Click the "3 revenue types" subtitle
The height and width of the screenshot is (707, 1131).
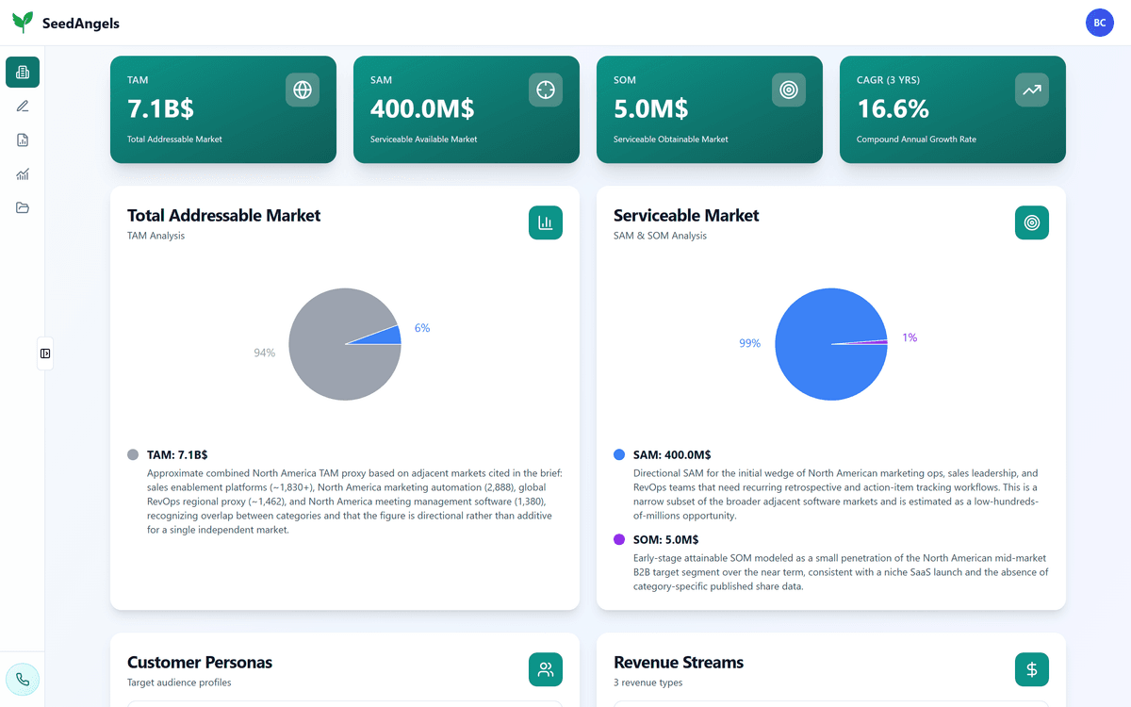[648, 682]
